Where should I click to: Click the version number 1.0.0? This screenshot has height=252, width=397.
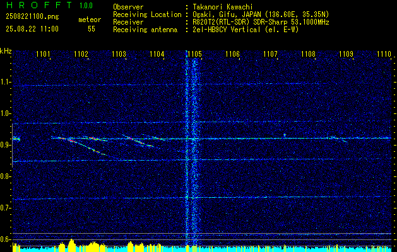click(x=86, y=6)
